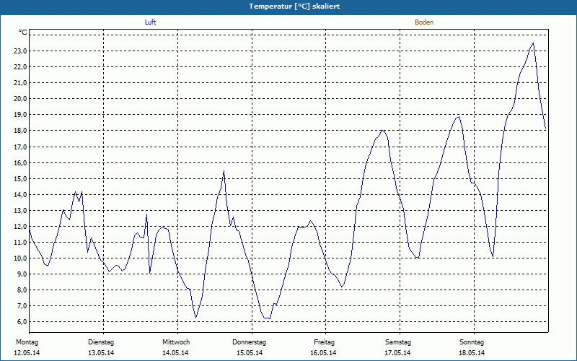Image resolution: width=577 pixels, height=361 pixels.
Task: Click the '15,0' axis value
Action: point(20,178)
